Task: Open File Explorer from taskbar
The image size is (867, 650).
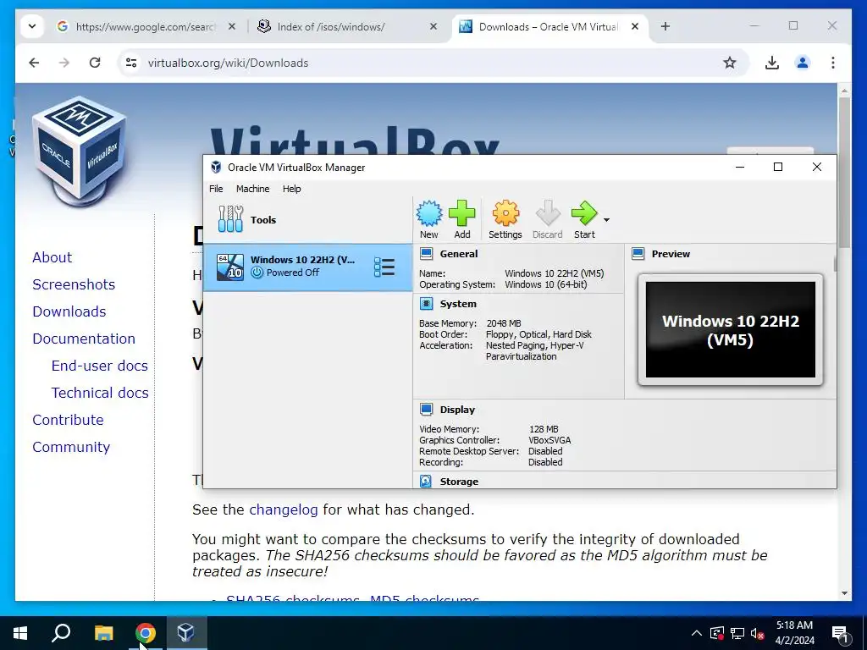Action: [x=103, y=633]
